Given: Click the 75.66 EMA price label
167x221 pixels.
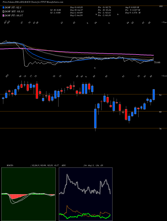Looking at the screenshot, I should pyautogui.click(x=157, y=62).
